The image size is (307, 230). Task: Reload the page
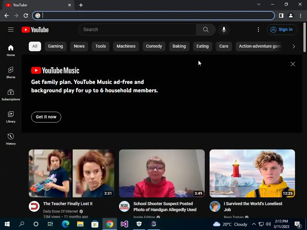pos(26,16)
